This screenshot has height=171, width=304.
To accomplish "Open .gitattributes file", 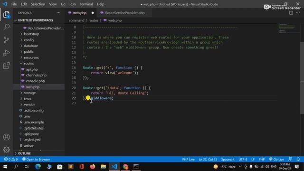I will [34, 128].
